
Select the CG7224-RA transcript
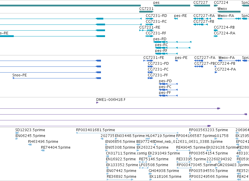tap(216, 36)
